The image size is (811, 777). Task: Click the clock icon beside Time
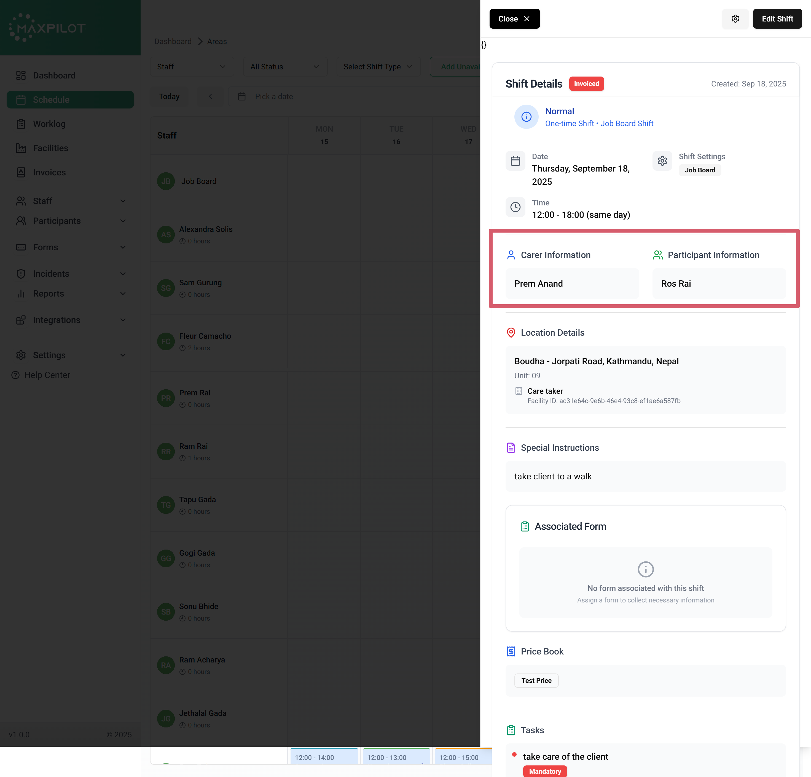click(515, 207)
